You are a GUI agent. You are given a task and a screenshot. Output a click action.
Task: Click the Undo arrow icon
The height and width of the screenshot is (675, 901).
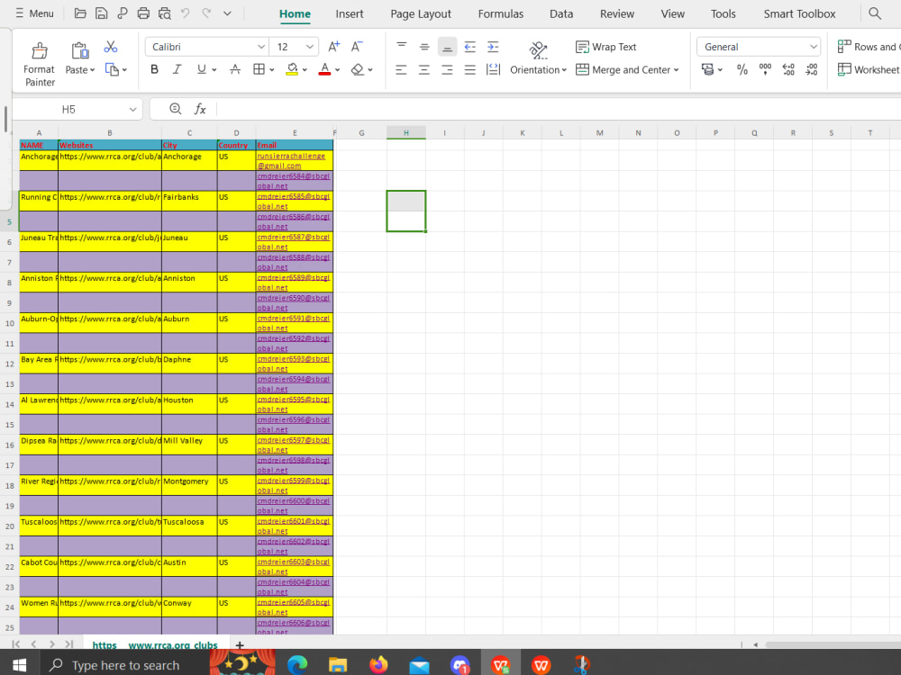coord(185,13)
